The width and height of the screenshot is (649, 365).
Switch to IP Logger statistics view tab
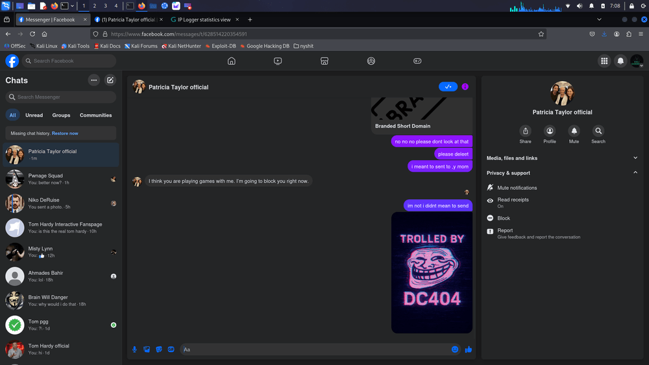204,19
